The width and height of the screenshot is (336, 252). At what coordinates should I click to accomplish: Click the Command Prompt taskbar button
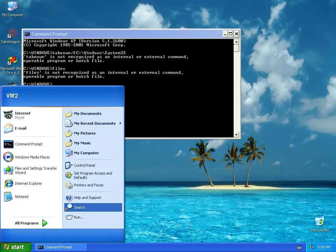tap(61, 247)
